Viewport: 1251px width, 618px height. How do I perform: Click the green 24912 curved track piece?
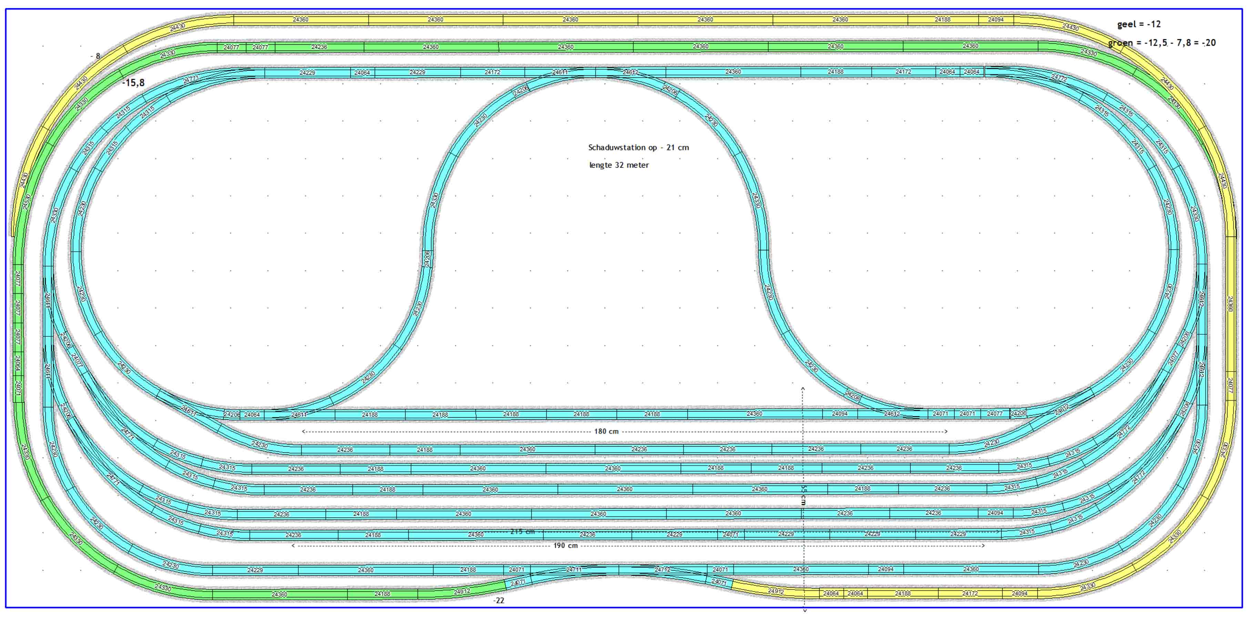[x=461, y=592]
